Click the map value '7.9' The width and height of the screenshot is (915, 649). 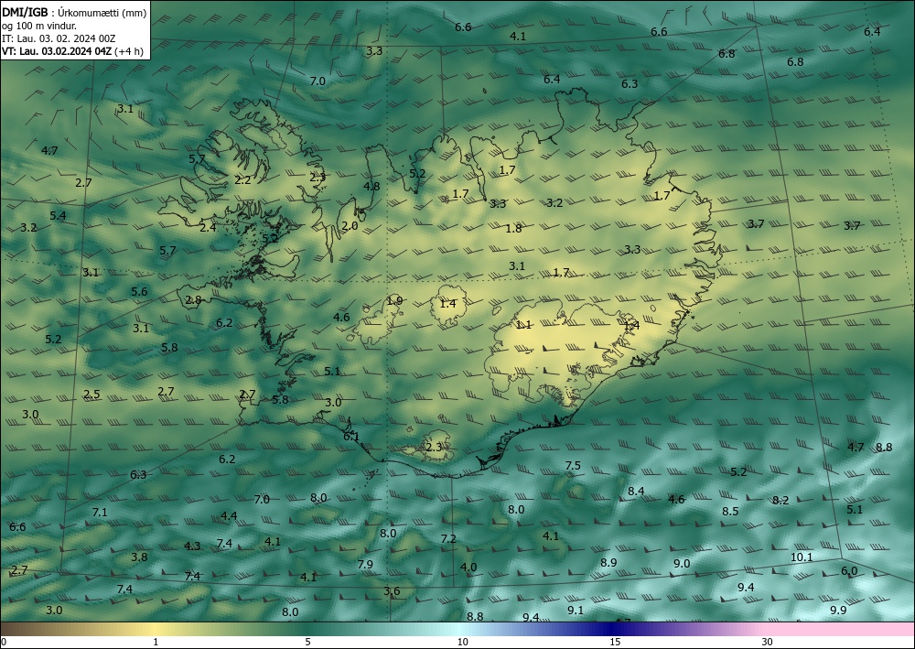coord(365,565)
